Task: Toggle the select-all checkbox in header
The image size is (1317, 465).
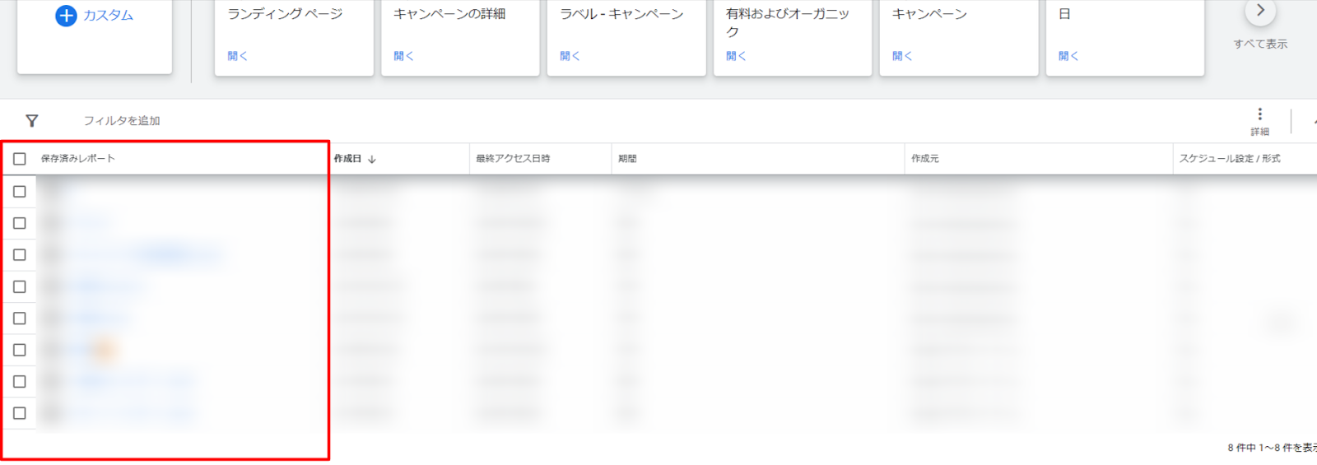Action: tap(20, 159)
